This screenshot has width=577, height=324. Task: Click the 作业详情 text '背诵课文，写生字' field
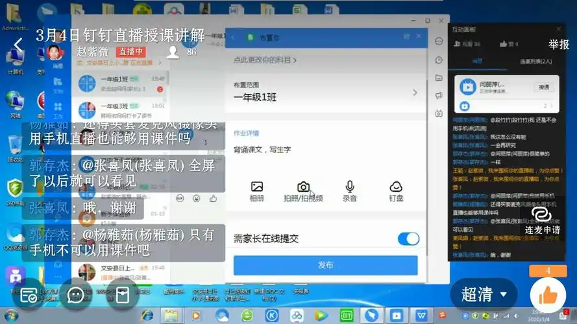coord(262,150)
